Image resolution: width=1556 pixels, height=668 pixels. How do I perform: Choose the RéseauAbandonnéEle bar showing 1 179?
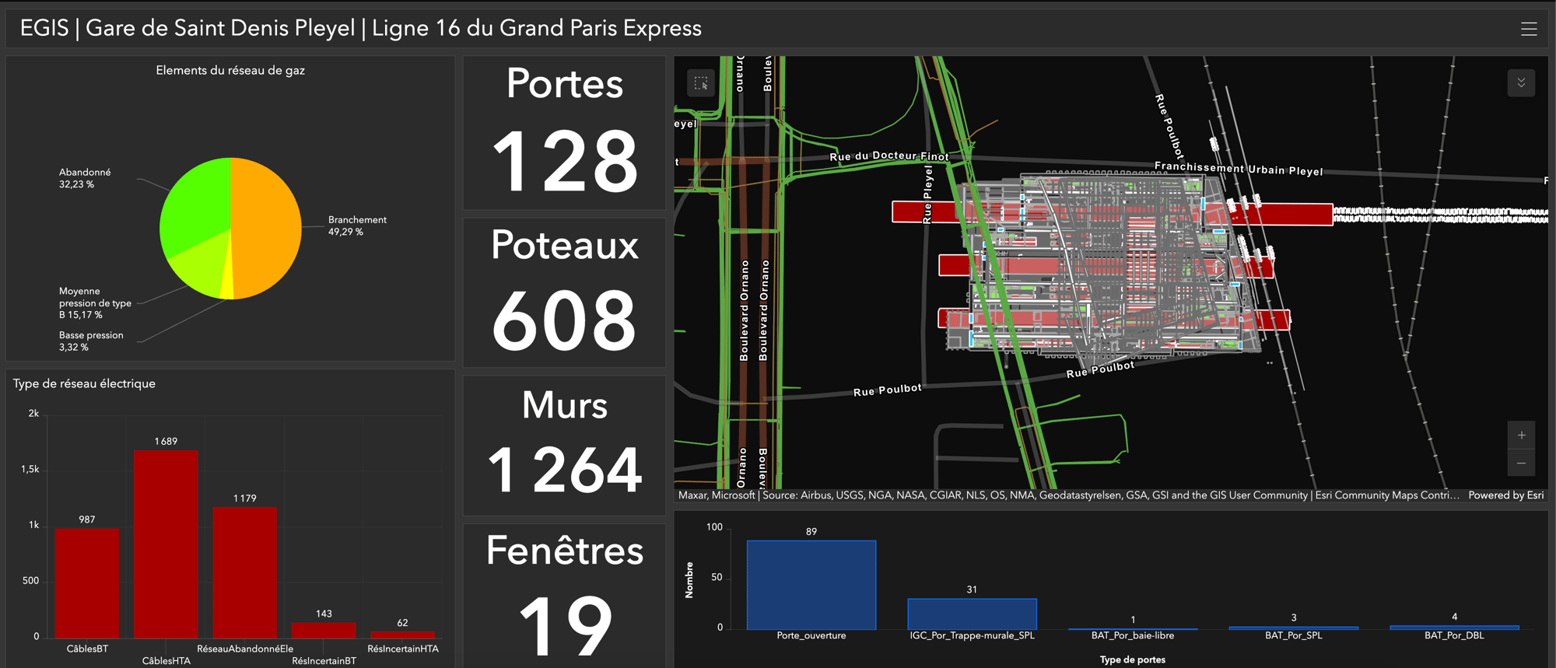(x=244, y=572)
